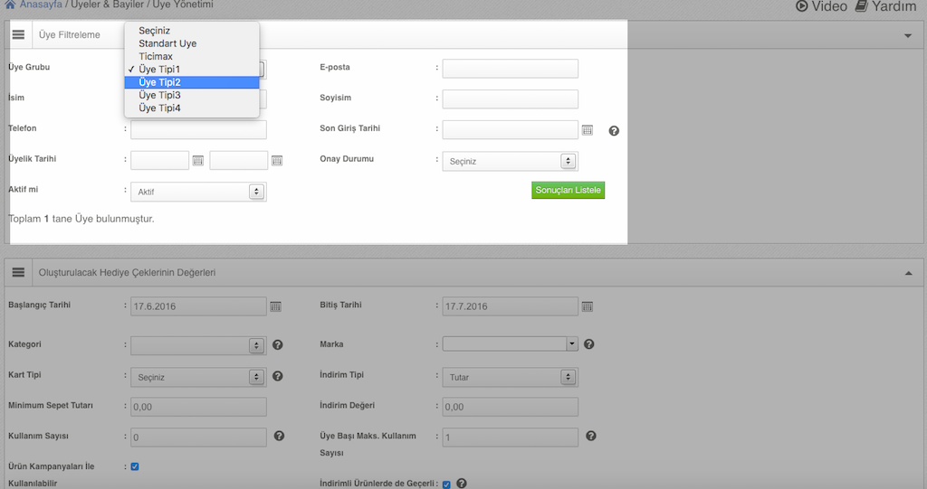Viewport: 927px width, 489px height.
Task: Click help icon beside Son Giriş Tarihi
Action: point(614,131)
